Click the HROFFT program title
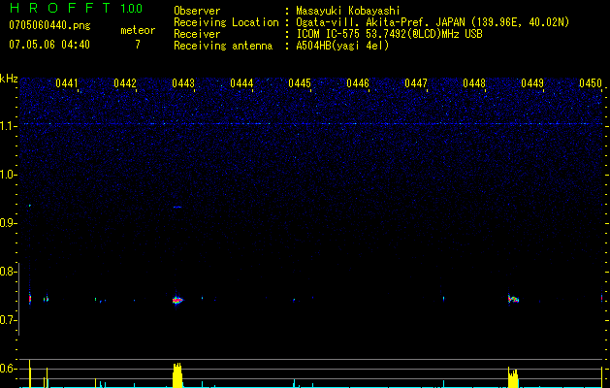The image size is (610, 388). (x=52, y=9)
